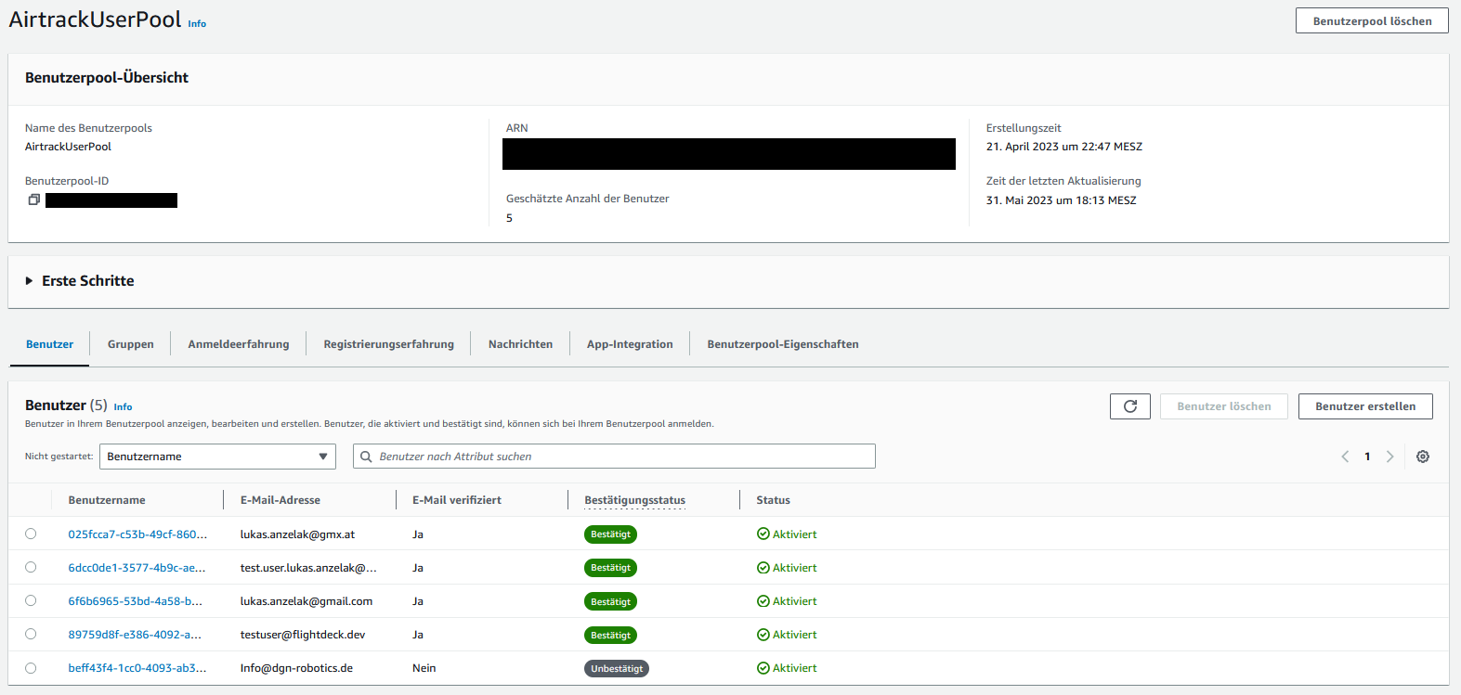Image resolution: width=1461 pixels, height=695 pixels.
Task: Open the Benutzername attribute dropdown
Action: (x=217, y=457)
